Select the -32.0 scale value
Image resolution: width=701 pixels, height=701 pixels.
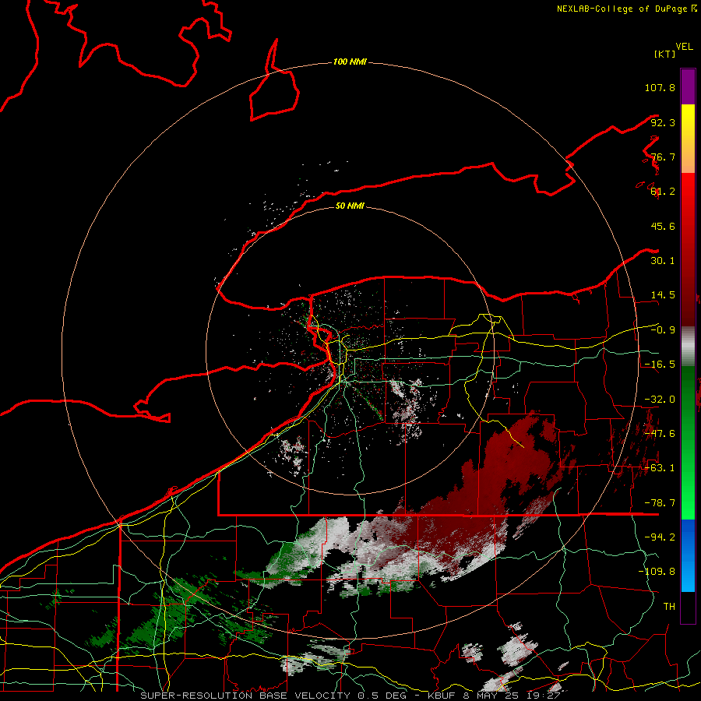click(660, 400)
